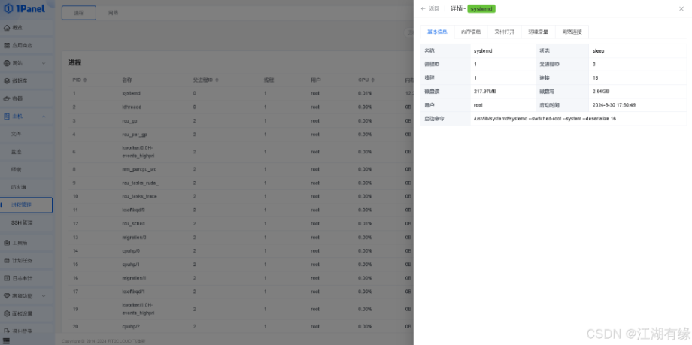The height and width of the screenshot is (345, 692).
Task: Open the 容器 container icon
Action: [x=7, y=98]
